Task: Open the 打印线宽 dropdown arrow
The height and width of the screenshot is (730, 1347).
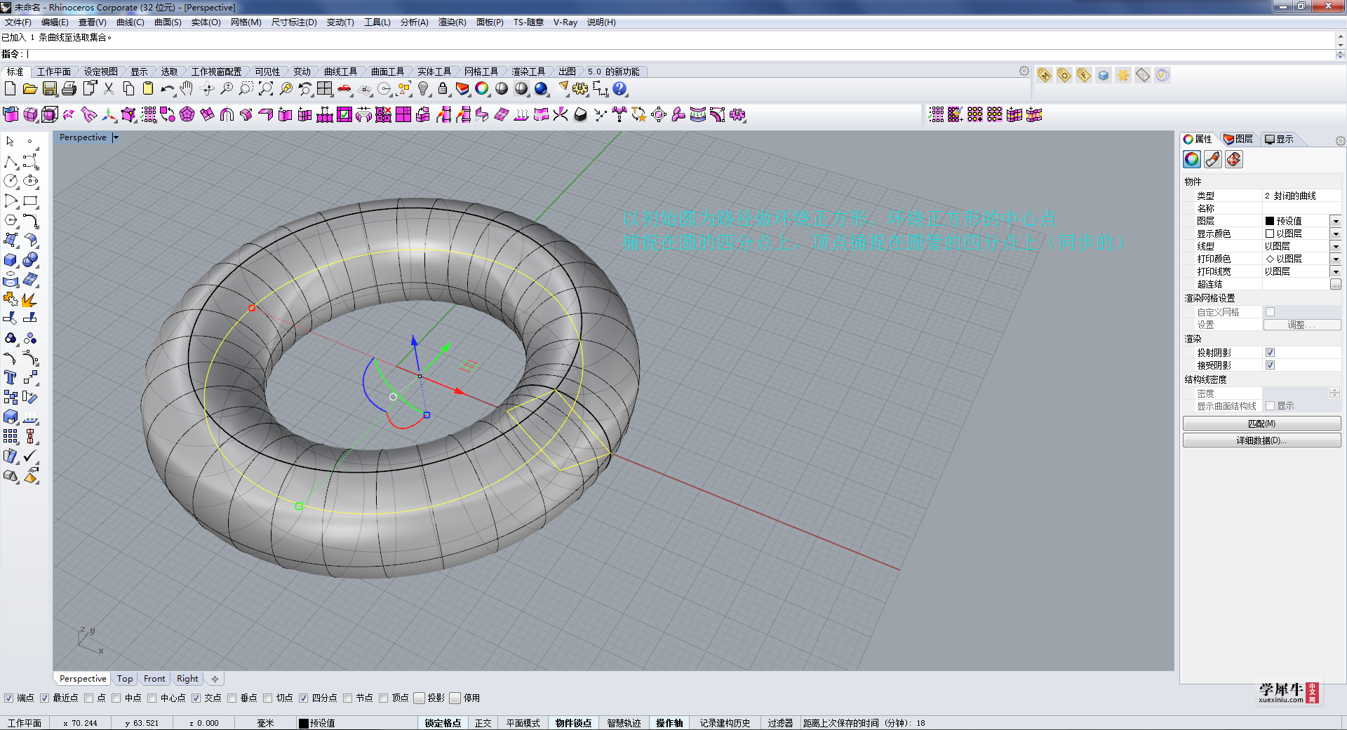Action: coord(1336,271)
